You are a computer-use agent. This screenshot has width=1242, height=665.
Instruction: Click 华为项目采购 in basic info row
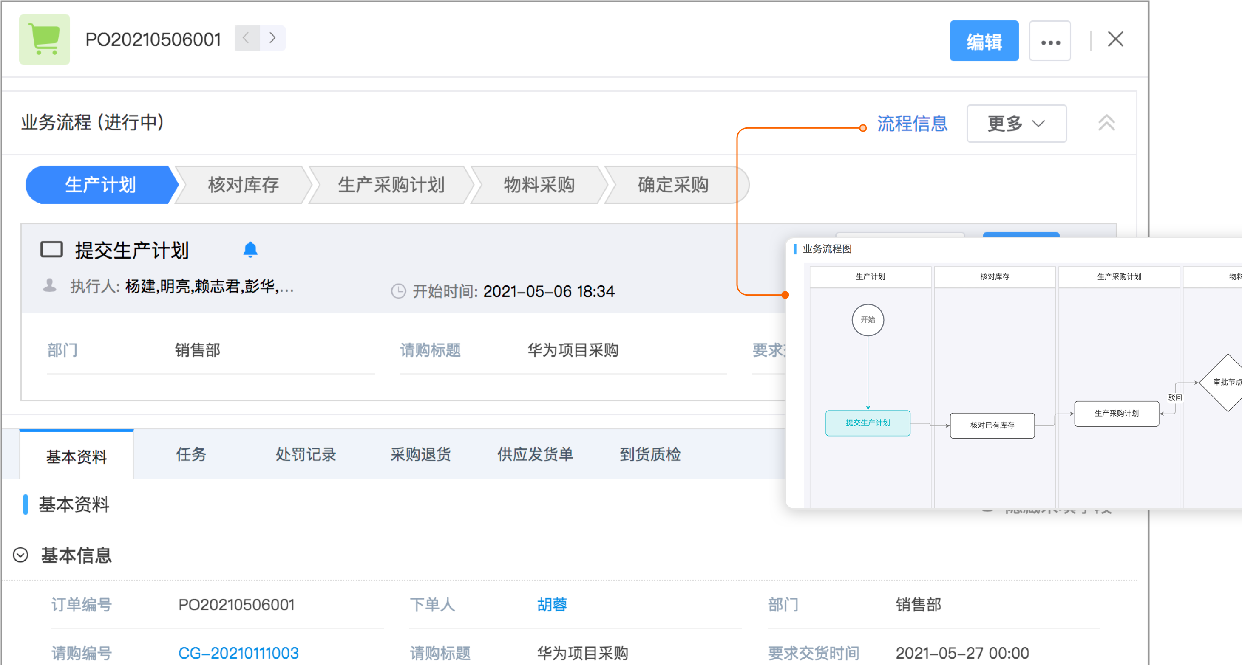(582, 653)
